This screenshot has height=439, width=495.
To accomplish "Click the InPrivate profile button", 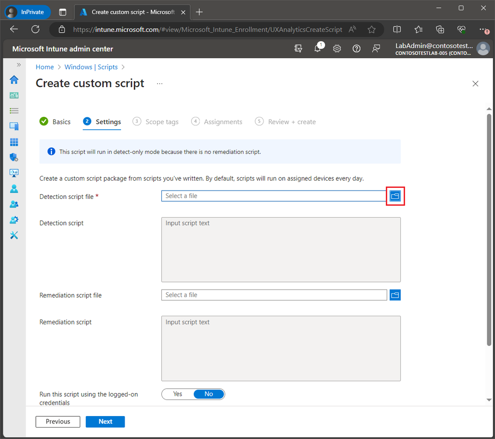I will pos(28,12).
